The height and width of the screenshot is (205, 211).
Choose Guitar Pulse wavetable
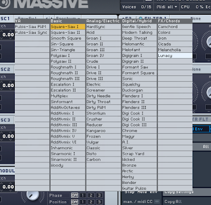click(139, 188)
